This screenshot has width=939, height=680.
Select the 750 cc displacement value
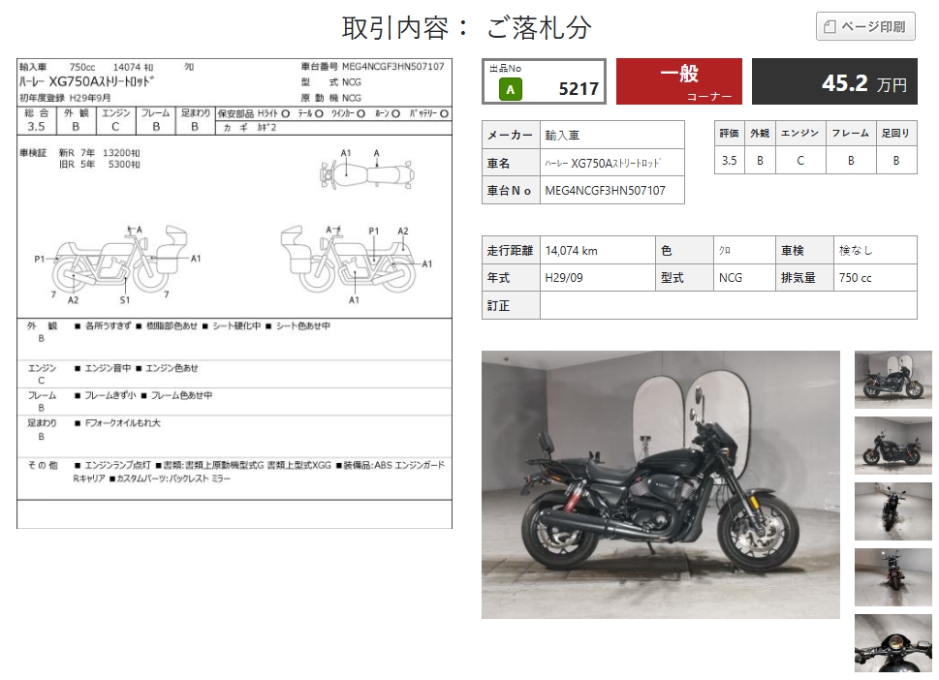click(873, 278)
